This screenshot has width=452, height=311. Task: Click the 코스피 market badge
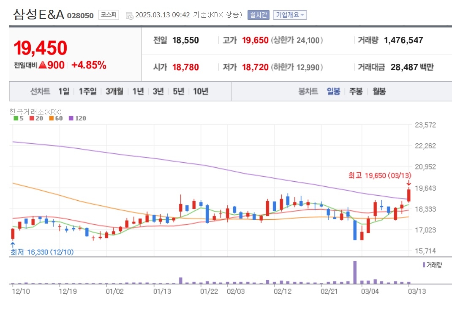(109, 15)
